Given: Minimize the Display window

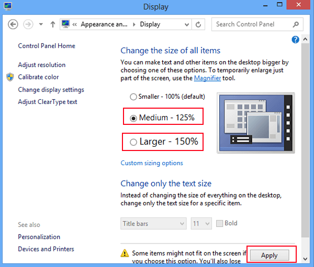Looking at the screenshot, I should (265, 5).
